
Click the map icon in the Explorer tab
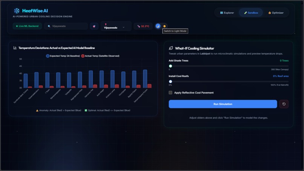[x=221, y=13]
